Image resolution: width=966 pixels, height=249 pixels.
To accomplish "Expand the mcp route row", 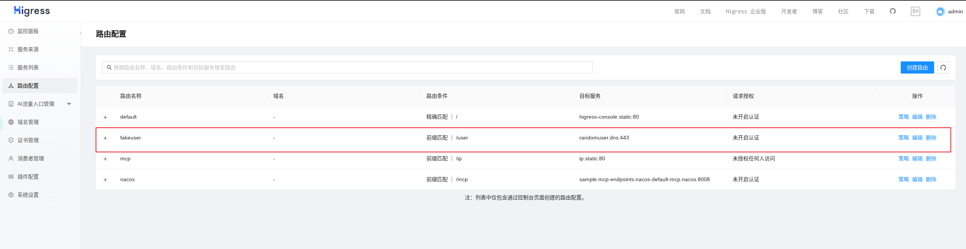I will [105, 159].
